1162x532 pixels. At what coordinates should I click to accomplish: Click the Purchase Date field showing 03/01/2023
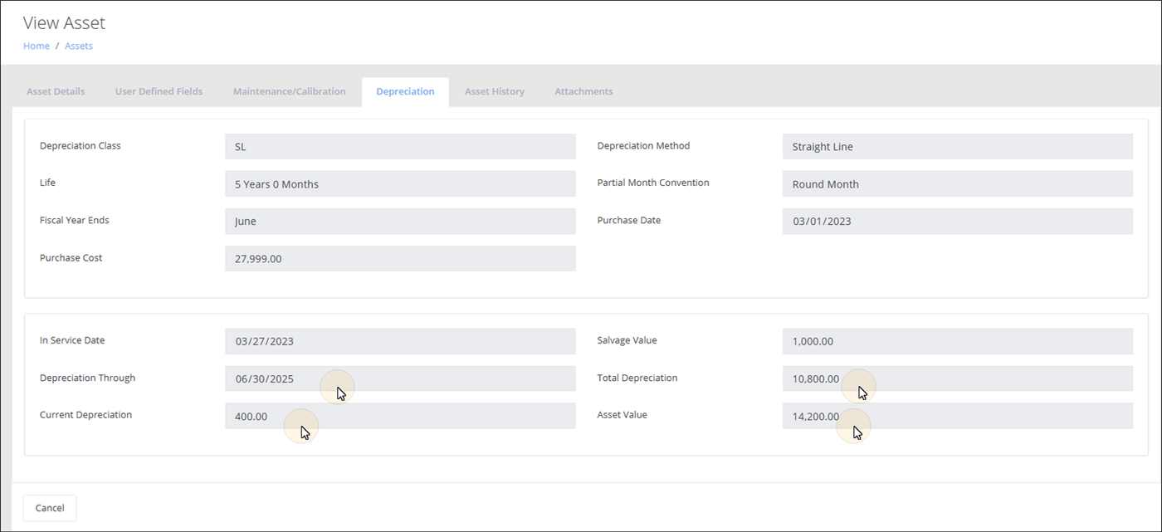pos(958,222)
